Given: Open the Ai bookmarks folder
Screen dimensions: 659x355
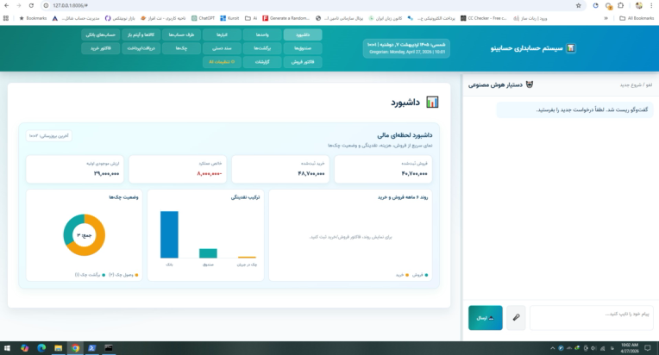Looking at the screenshot, I should tap(251, 18).
